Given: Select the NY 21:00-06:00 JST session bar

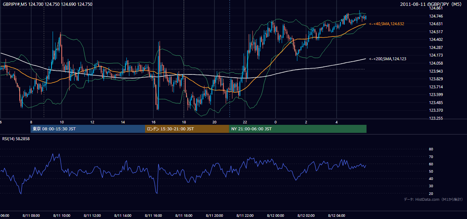Looking at the screenshot, I should click(298, 129).
